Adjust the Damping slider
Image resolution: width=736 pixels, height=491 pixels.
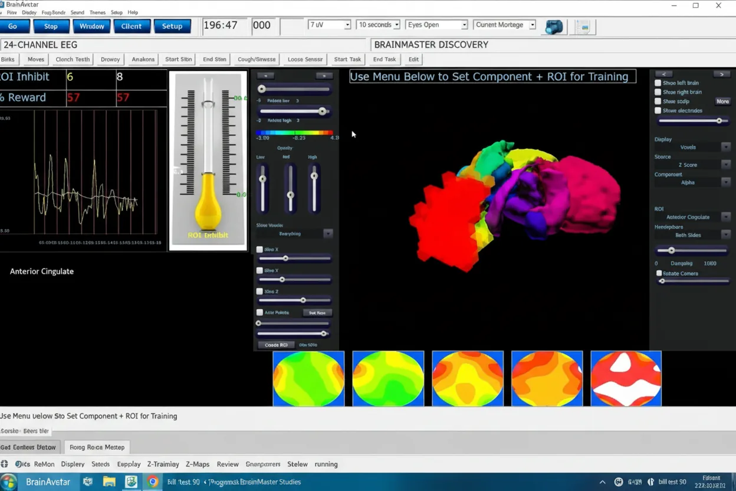[693, 251]
